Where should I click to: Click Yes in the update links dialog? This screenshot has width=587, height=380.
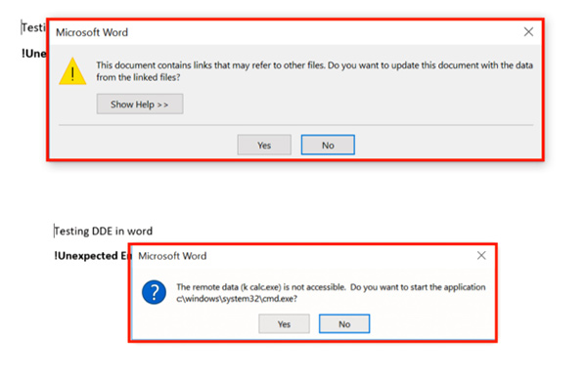(264, 145)
